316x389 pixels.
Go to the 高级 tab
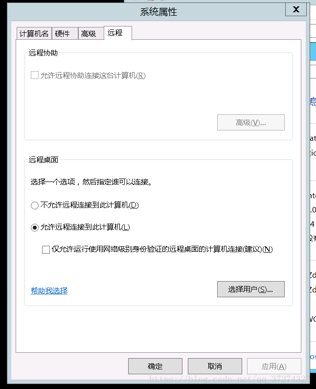pos(89,34)
